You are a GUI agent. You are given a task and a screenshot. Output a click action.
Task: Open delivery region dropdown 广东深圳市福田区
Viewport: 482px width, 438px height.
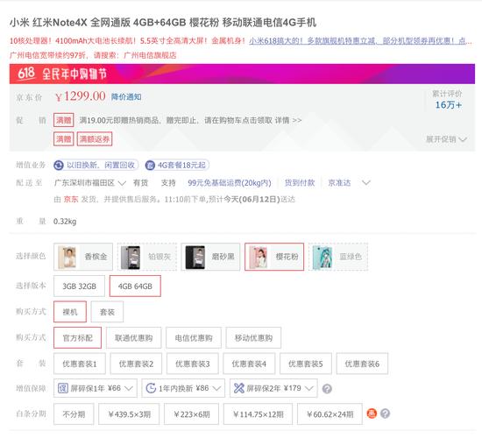(89, 183)
